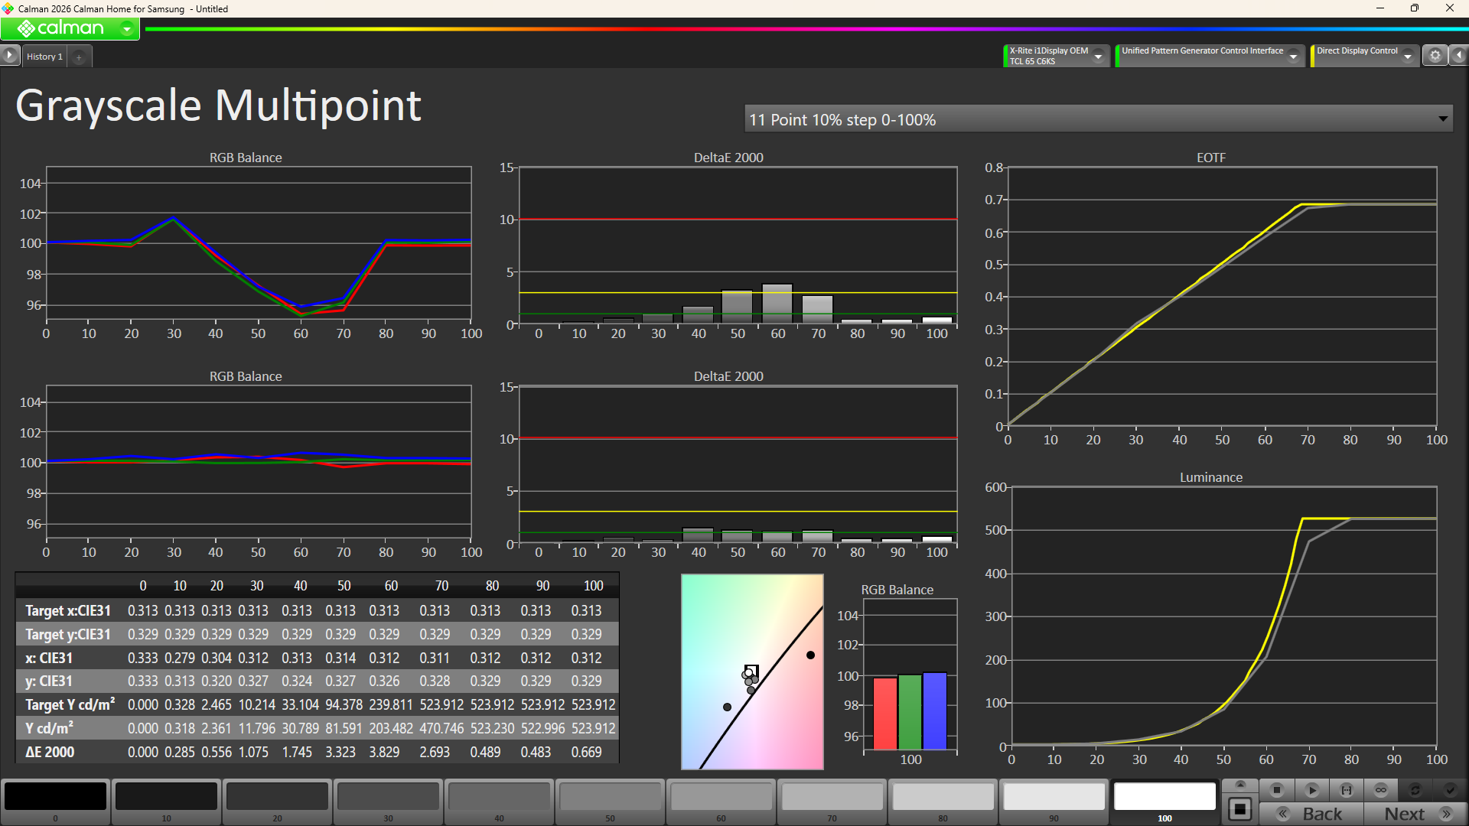Expand the Direct Display Control dropdown

tap(1408, 56)
